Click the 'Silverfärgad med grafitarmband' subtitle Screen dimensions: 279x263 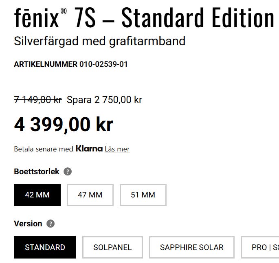tap(99, 41)
